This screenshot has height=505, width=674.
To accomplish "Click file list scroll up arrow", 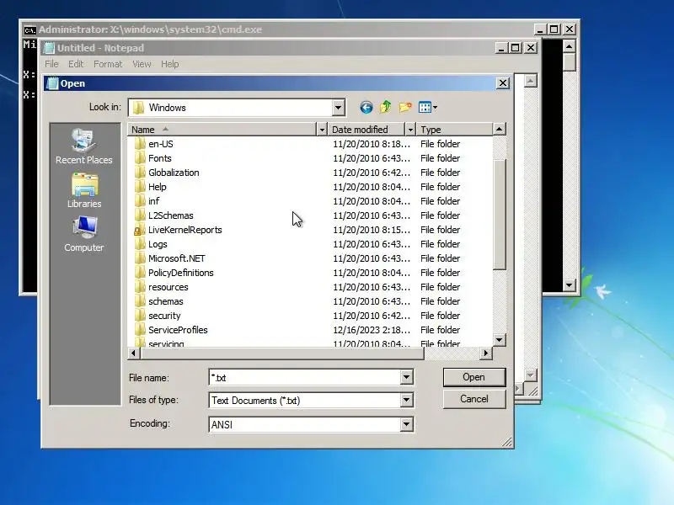I will (499, 129).
